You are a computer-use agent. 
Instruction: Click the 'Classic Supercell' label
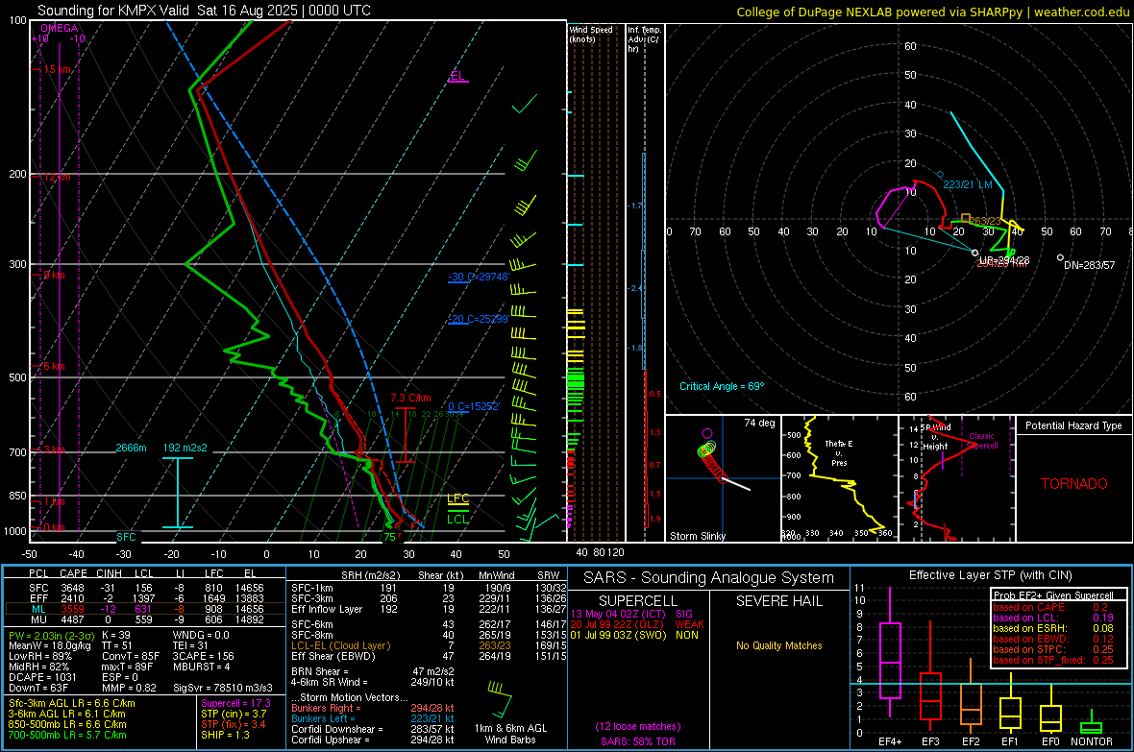(x=981, y=441)
